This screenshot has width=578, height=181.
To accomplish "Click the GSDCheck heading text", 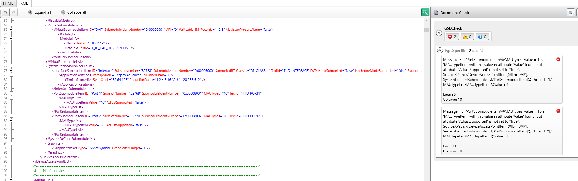I will click(x=453, y=28).
